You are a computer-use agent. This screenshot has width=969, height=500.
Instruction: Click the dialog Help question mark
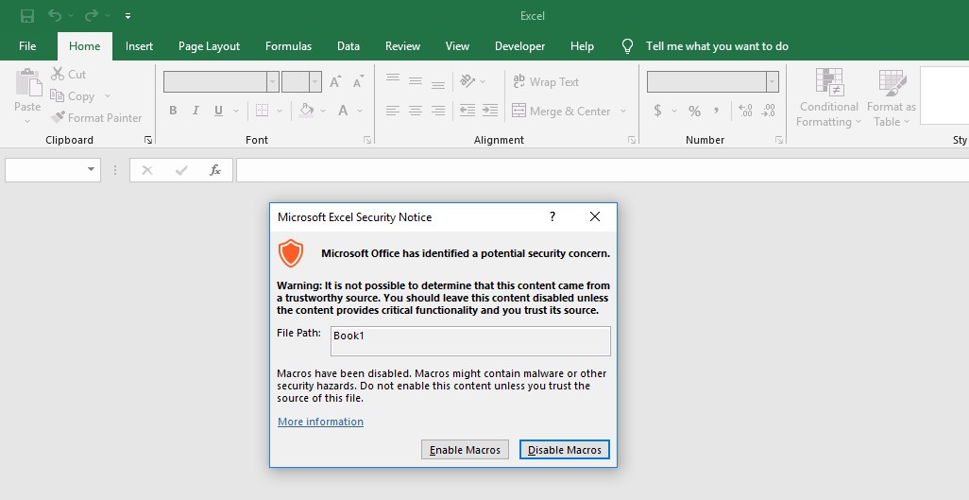[552, 216]
